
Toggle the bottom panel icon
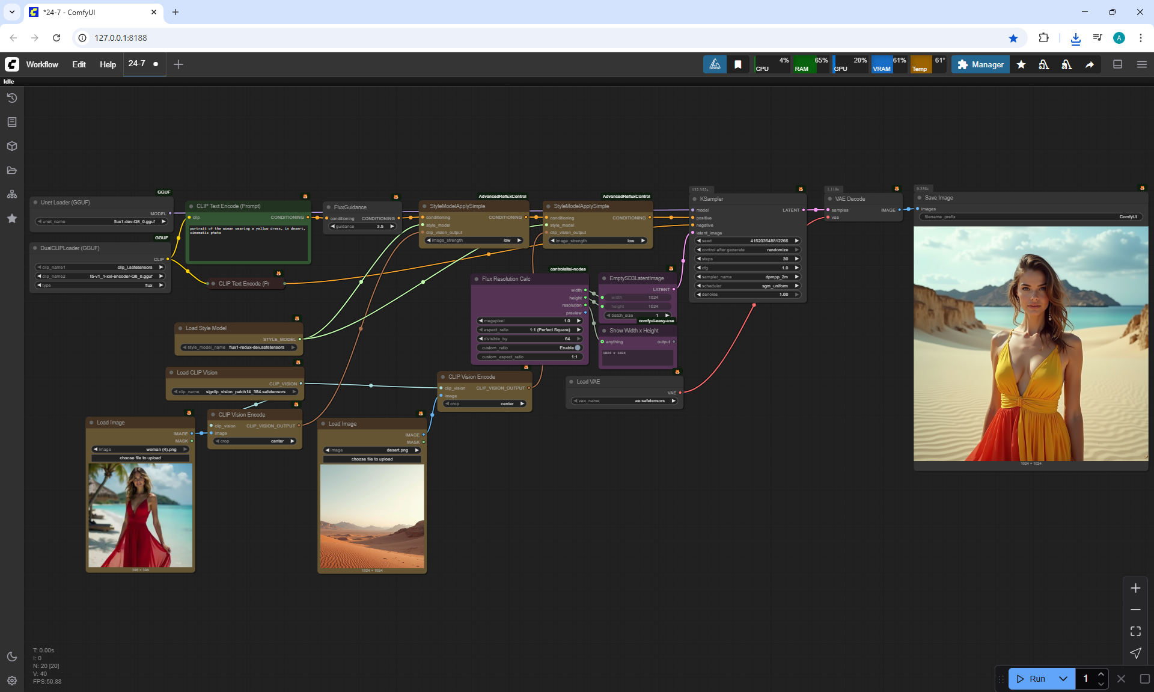1117,64
